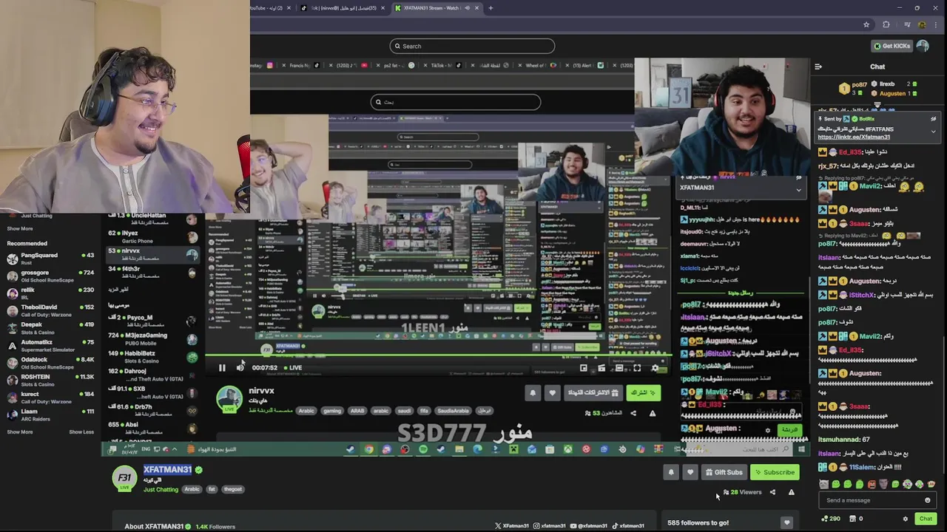Toggle follow heart on XFATMAN31 channel
This screenshot has height=532, width=947.
pos(690,472)
